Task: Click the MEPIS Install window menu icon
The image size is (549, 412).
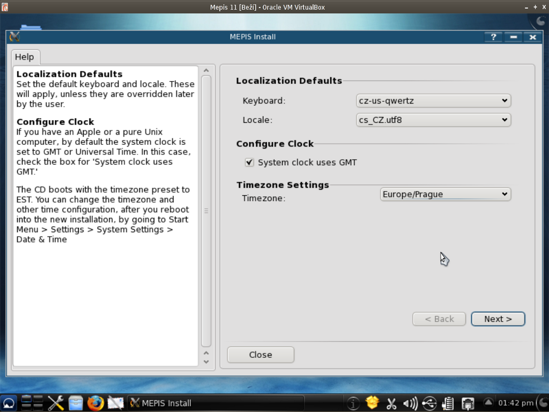Action: pos(14,36)
